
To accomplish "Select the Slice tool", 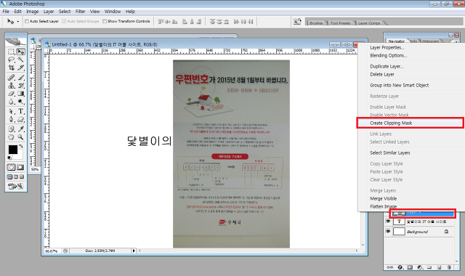I will pyautogui.click(x=21, y=68).
